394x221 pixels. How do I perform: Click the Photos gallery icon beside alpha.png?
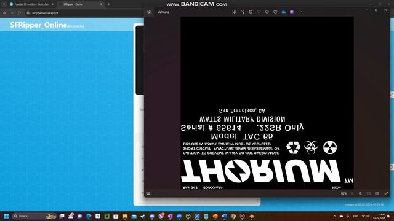149,12
